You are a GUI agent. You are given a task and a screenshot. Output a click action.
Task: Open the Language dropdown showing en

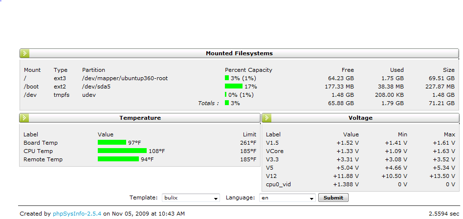tap(287, 198)
